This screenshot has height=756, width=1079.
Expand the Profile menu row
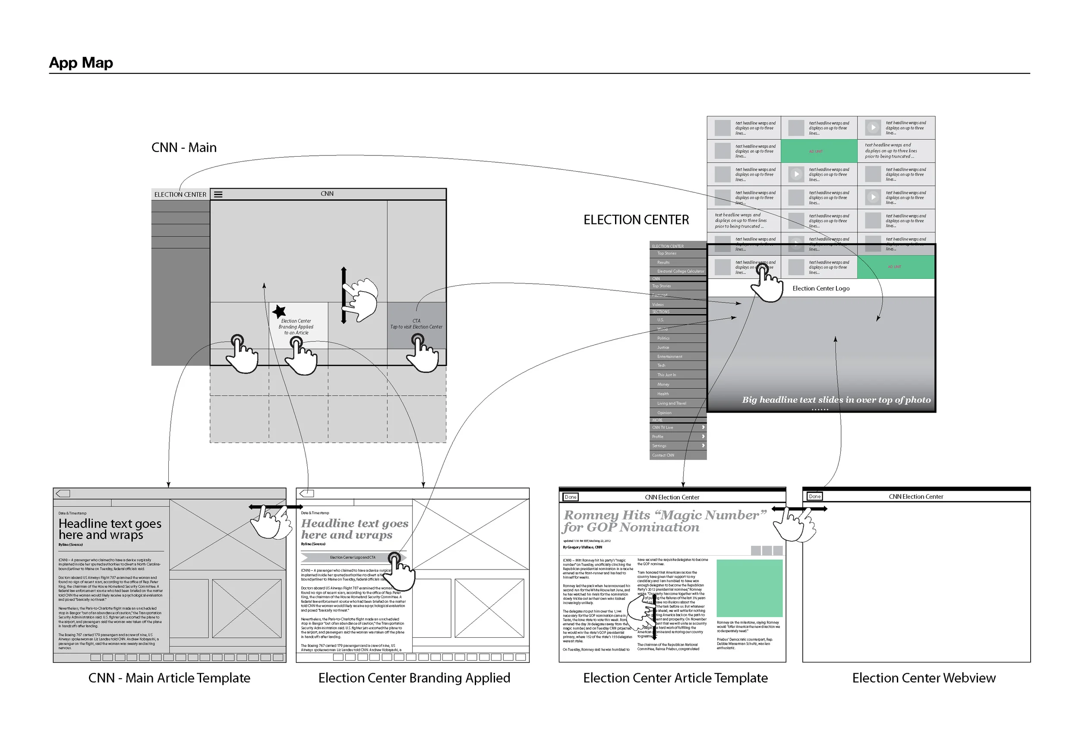[678, 437]
